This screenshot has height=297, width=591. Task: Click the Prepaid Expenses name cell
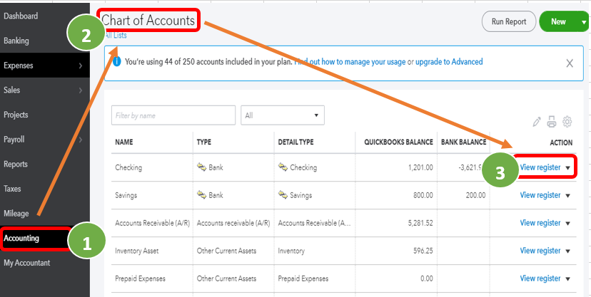pos(140,278)
